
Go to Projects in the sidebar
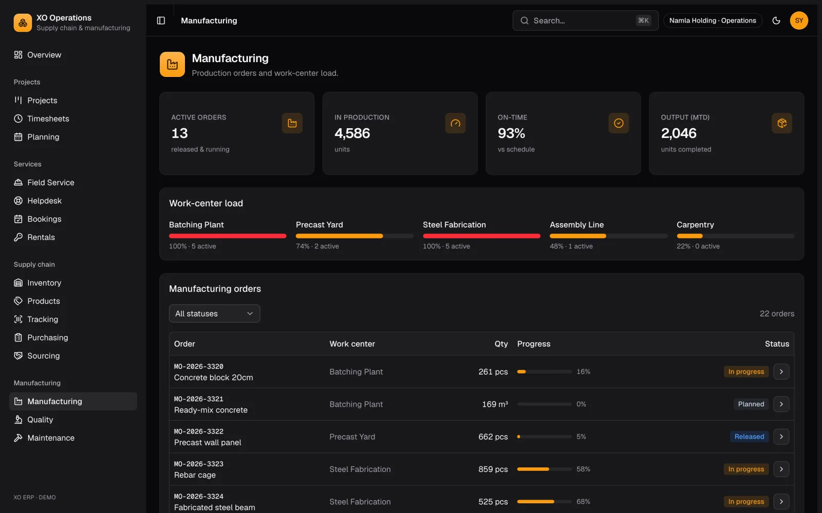[x=73, y=101]
